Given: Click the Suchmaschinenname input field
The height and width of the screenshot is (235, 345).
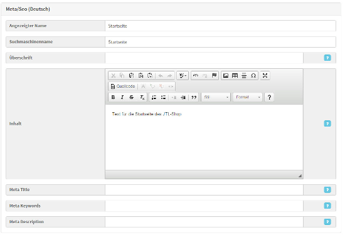Looking at the screenshot, I should coord(220,42).
